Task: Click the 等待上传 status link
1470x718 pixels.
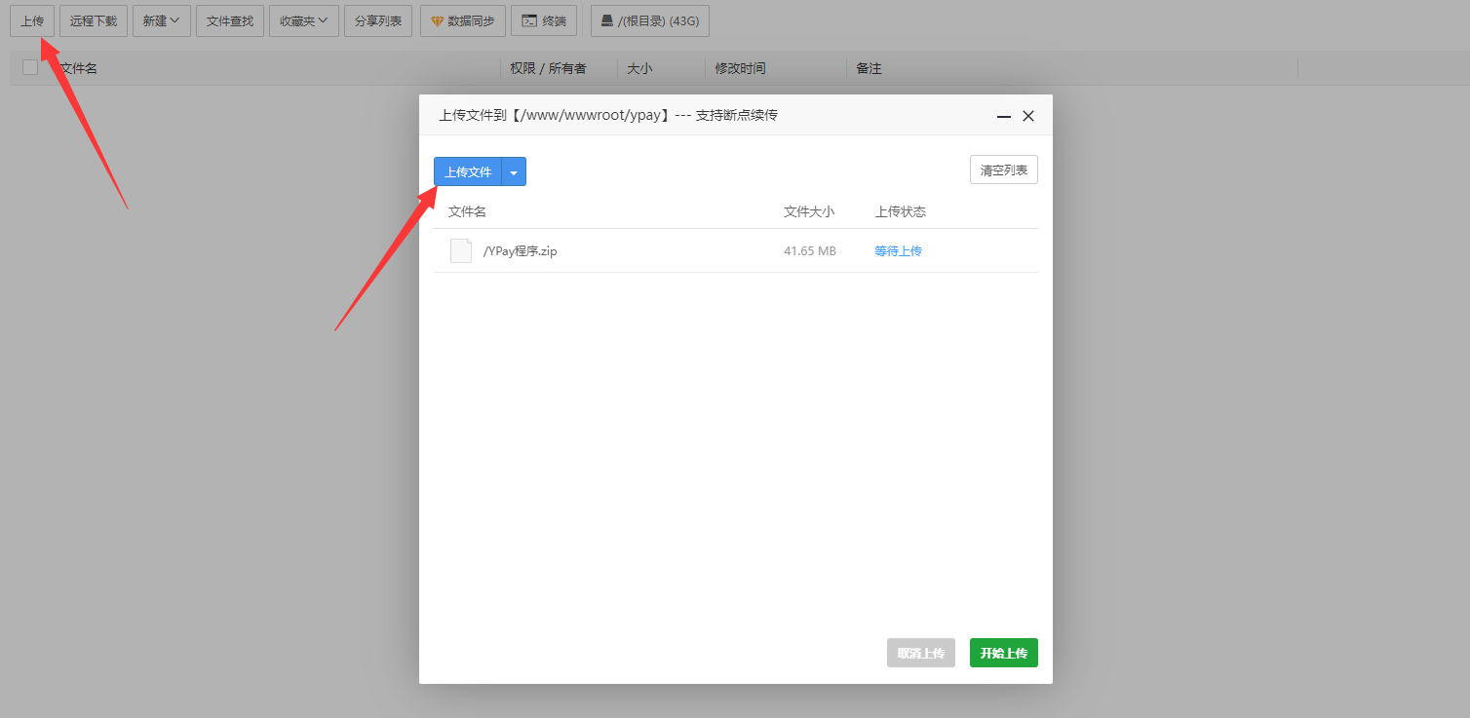Action: pos(898,250)
